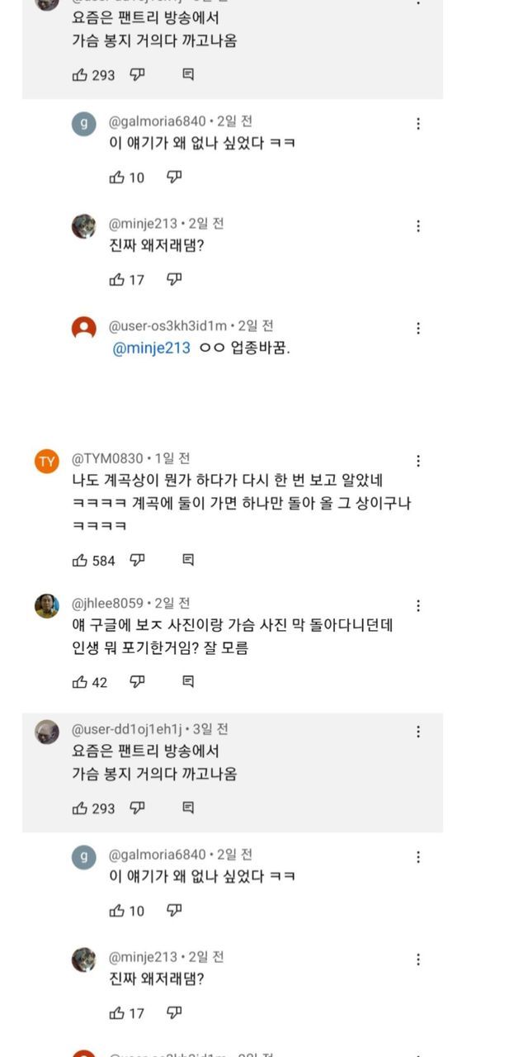Expand the three-dot menu for jhlee8059's comment
The image size is (528, 1057).
418,606
